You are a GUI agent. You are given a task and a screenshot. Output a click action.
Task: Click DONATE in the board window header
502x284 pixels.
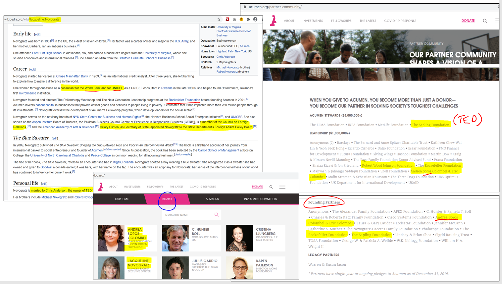click(x=257, y=187)
